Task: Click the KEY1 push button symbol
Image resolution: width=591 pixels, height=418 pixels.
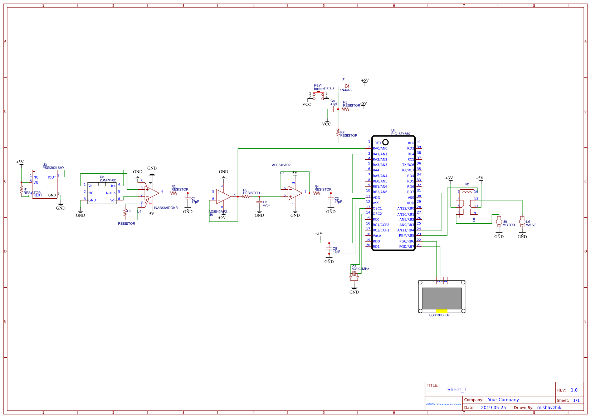Action: (318, 94)
